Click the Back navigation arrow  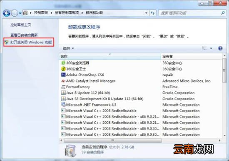pos(7,13)
